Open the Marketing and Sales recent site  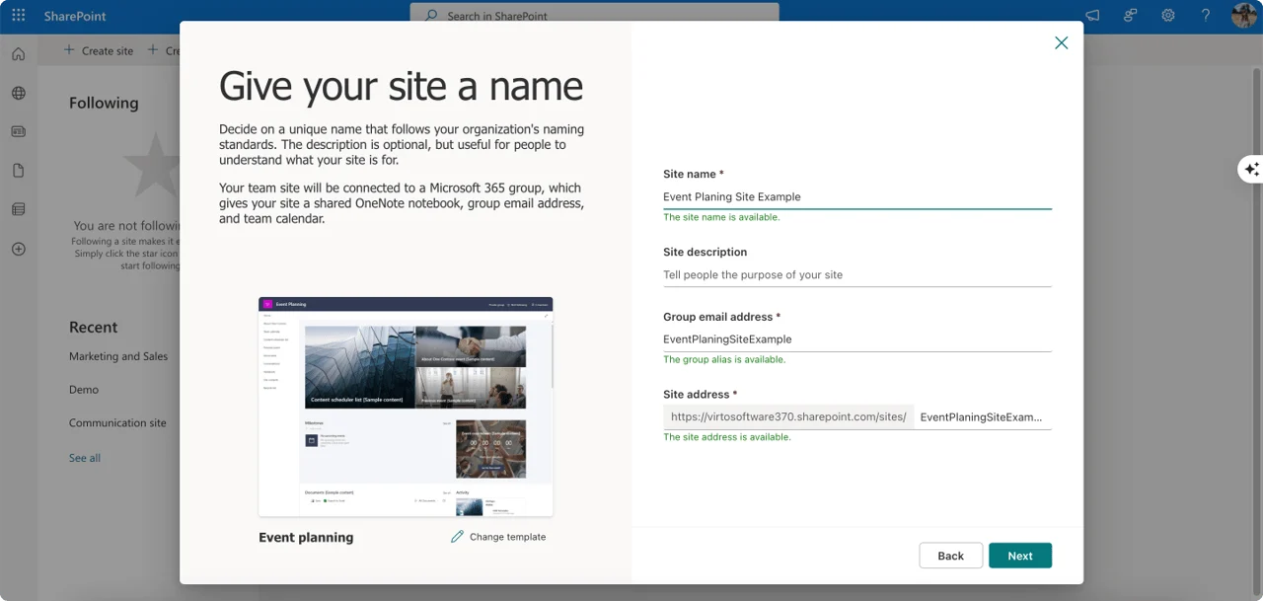118,356
